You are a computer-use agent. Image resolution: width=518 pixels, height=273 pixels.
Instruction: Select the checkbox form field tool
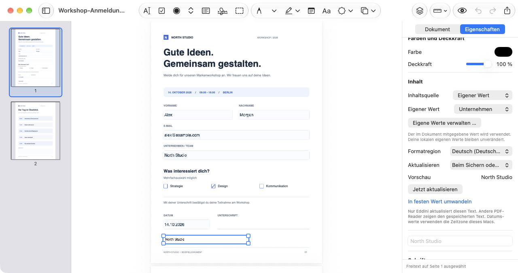point(161,11)
